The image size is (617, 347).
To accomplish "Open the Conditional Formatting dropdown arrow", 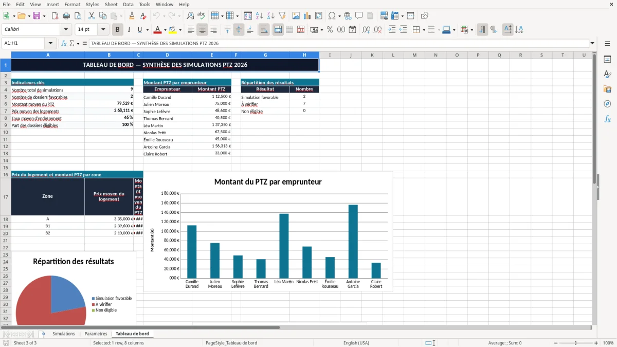I will [x=471, y=30].
